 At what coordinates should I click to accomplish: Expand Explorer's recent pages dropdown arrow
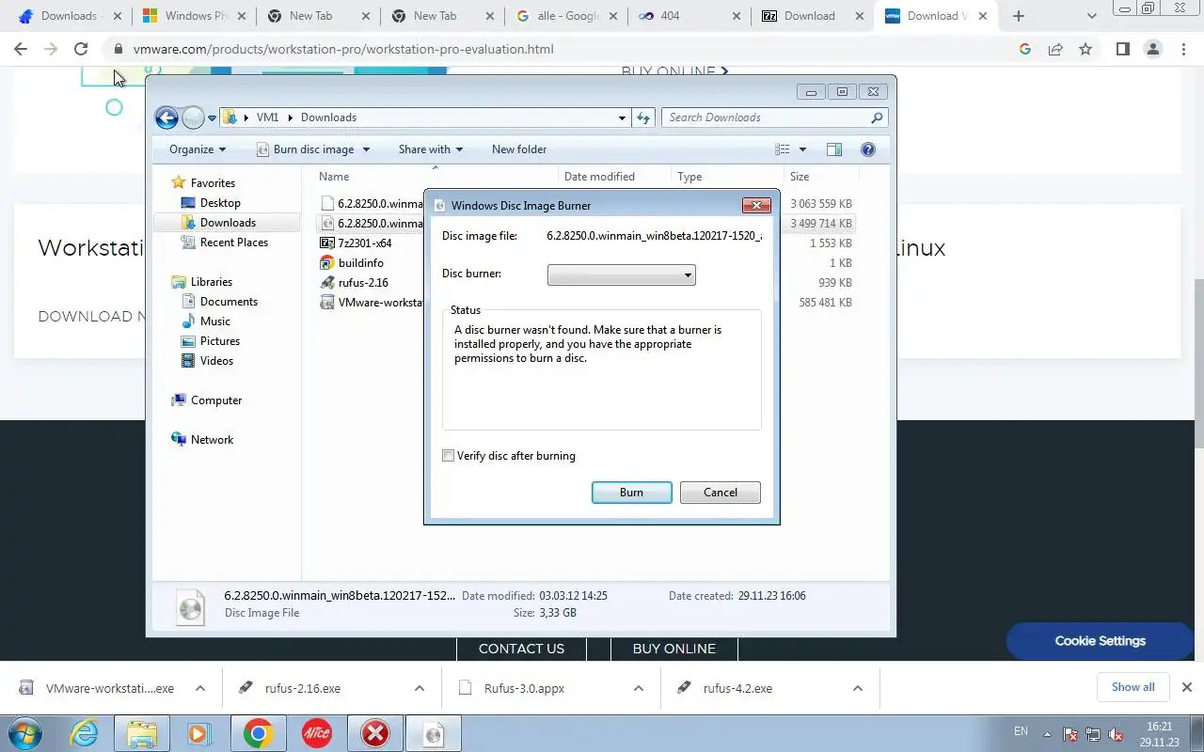pyautogui.click(x=213, y=117)
